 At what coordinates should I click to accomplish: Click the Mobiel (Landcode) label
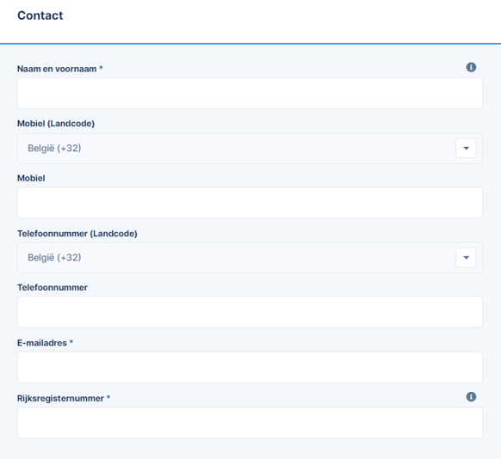(56, 124)
